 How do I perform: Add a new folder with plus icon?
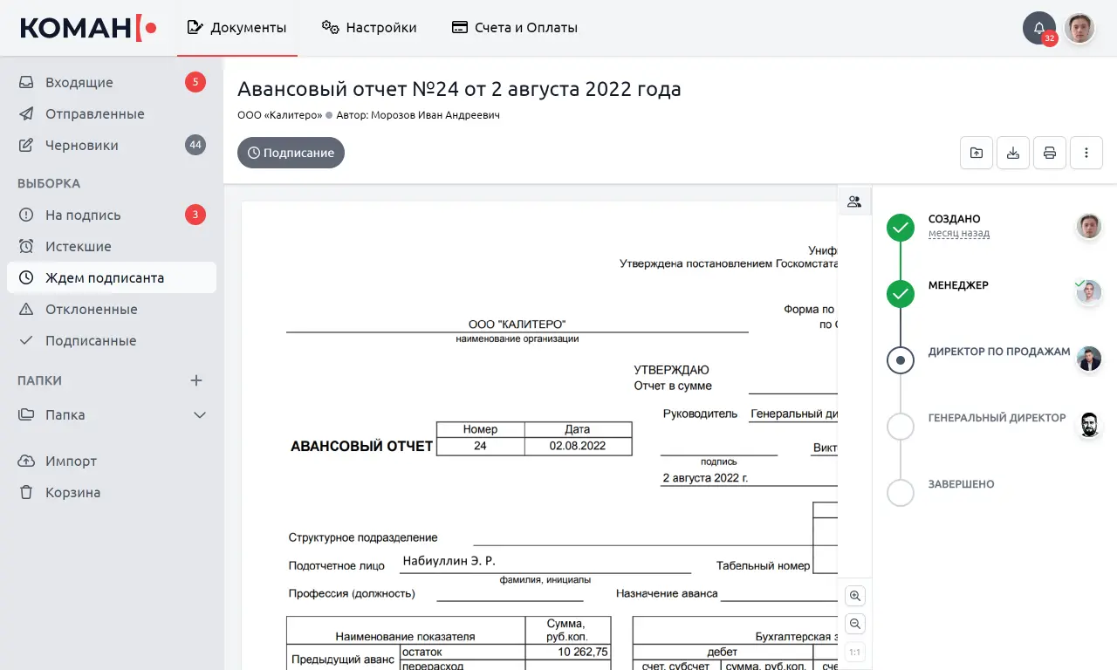click(196, 380)
